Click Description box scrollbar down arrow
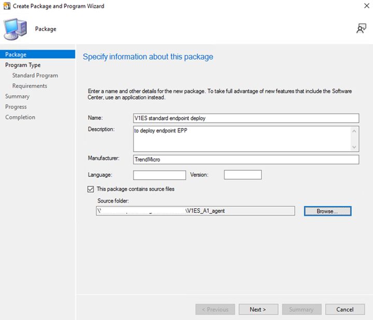The width and height of the screenshot is (373, 320). (x=354, y=148)
